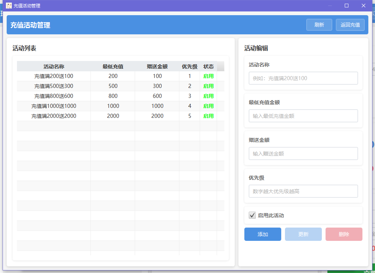
Task: Click the 刷新 refresh button
Action: [319, 25]
